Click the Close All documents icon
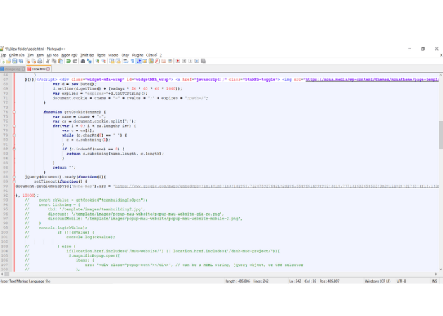This screenshot has width=443, height=316. pos(34,61)
